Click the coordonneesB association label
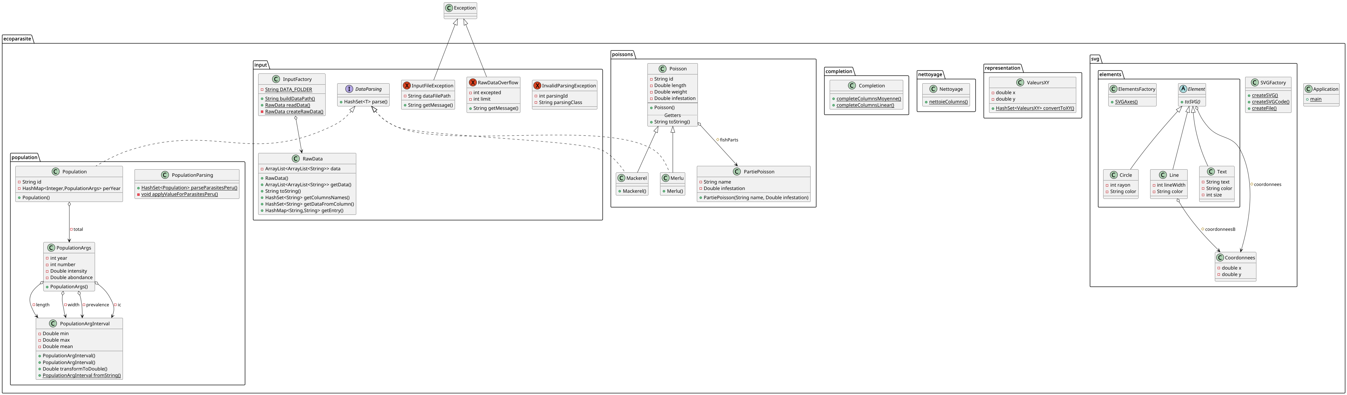 point(1220,229)
